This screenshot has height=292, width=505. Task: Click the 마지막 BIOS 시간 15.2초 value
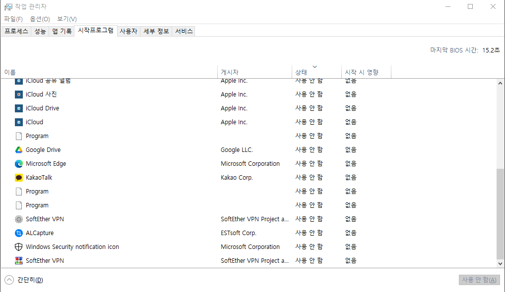pyautogui.click(x=491, y=50)
